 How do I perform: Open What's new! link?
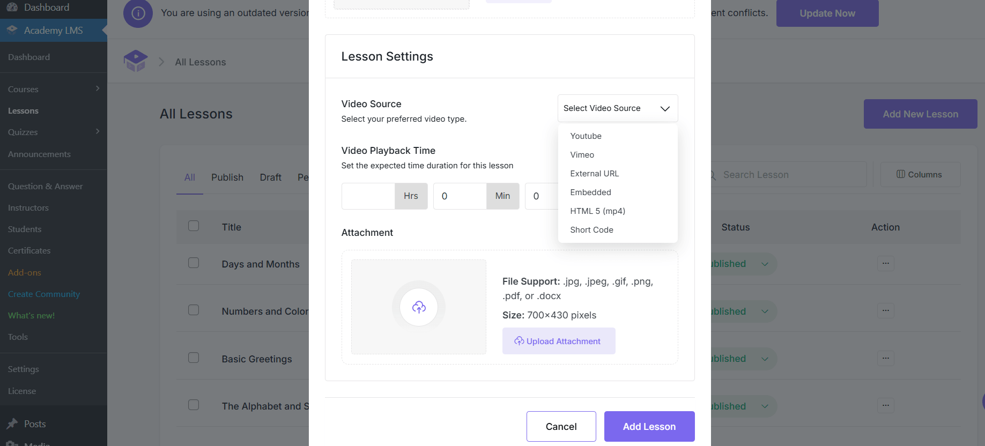click(31, 315)
